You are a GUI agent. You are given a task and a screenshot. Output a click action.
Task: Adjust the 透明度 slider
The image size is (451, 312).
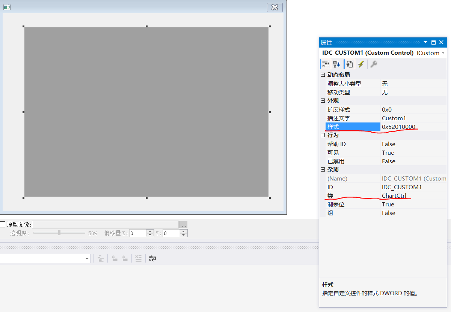(x=59, y=233)
